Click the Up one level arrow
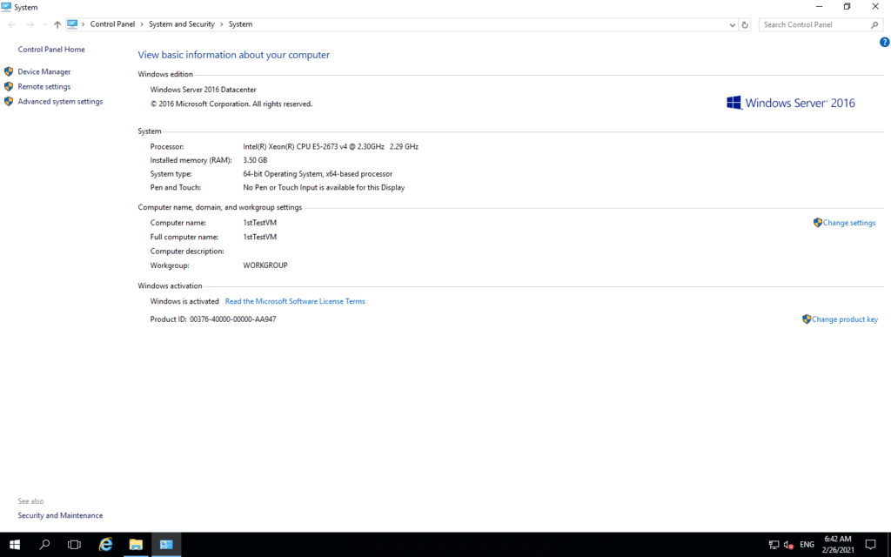Screen dimensions: 891x557 coord(57,24)
